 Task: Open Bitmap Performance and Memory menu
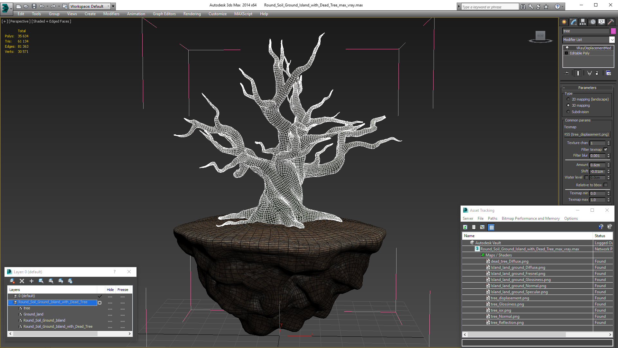(x=530, y=218)
